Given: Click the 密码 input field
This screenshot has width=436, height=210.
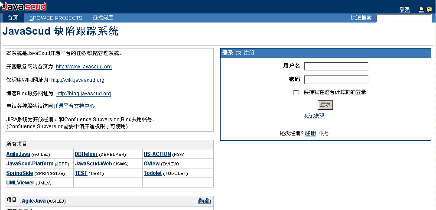Looking at the screenshot, I should [336, 80].
